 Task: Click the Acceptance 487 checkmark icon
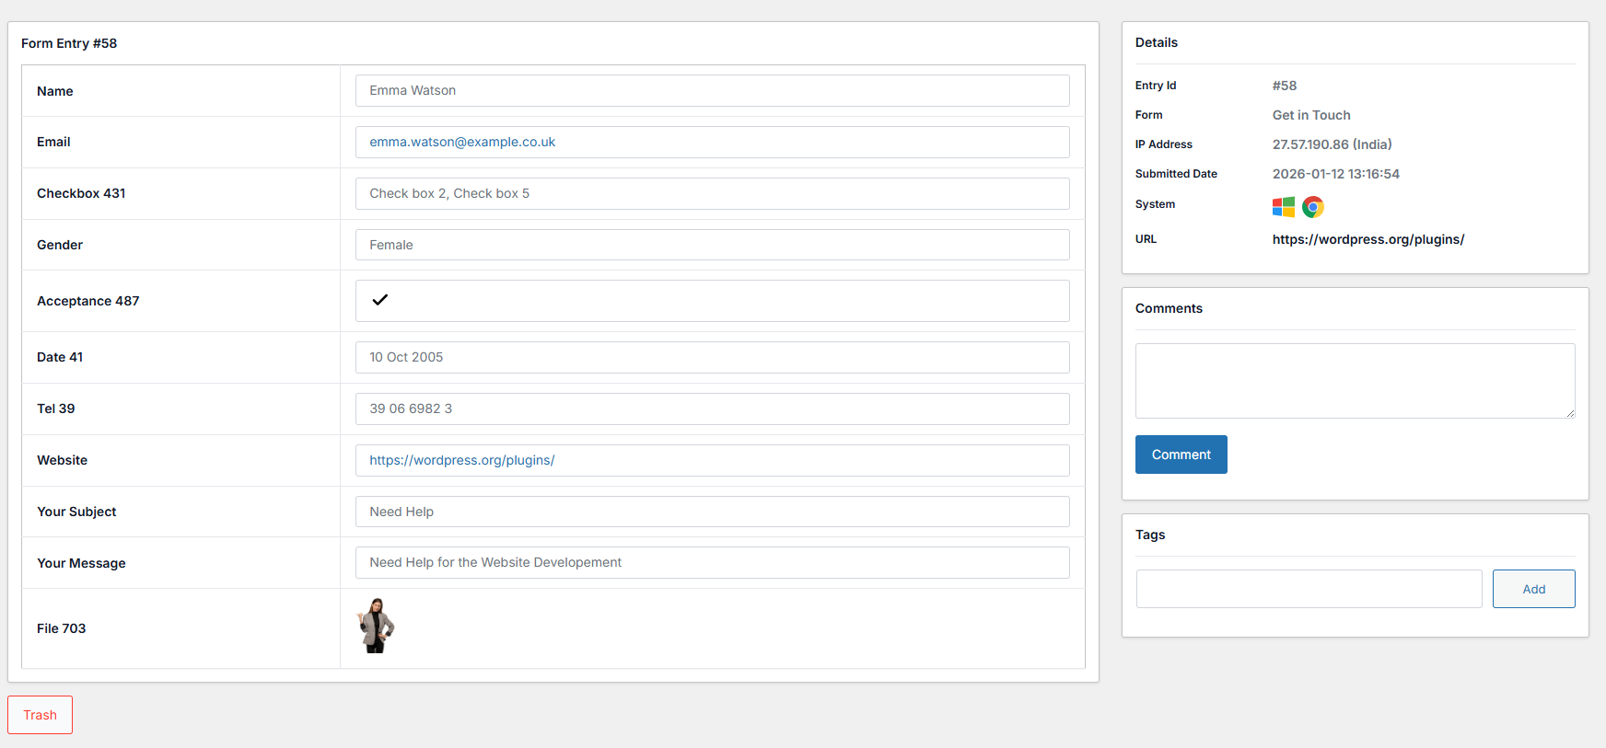pos(379,300)
